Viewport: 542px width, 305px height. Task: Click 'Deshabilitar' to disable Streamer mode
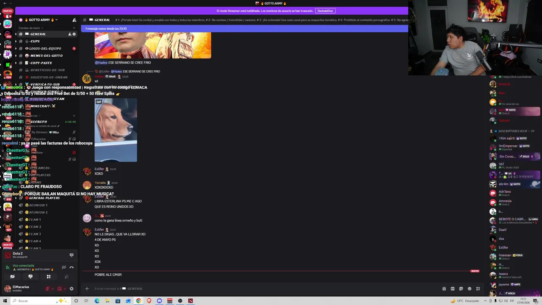325,11
